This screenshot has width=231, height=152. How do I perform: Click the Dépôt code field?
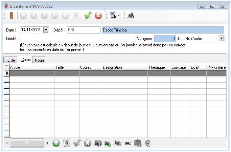[84, 30]
